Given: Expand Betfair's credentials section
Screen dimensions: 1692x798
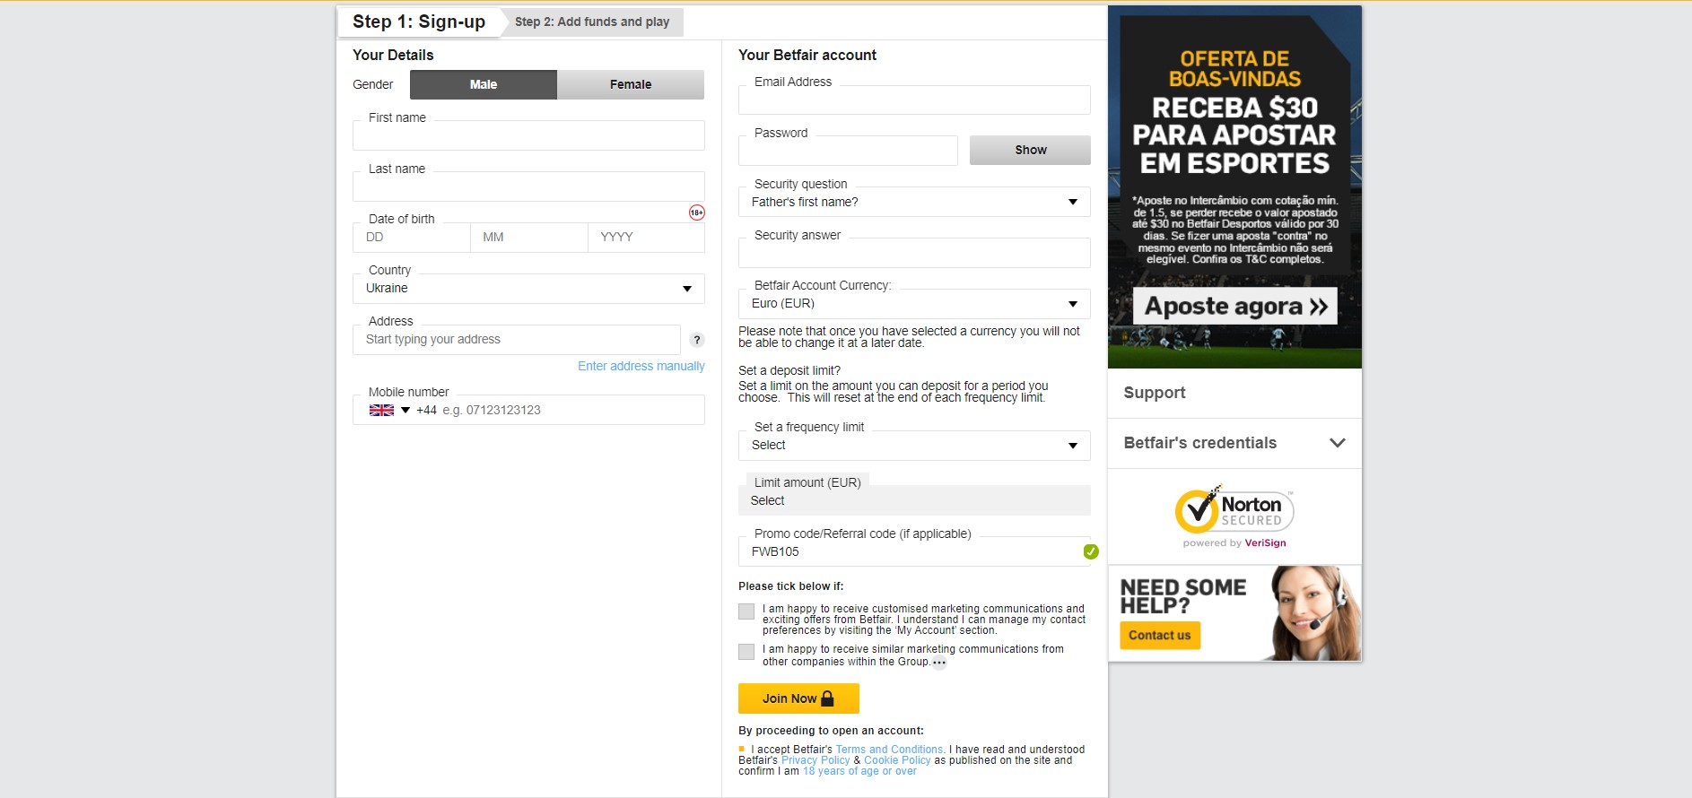Looking at the screenshot, I should point(1234,443).
